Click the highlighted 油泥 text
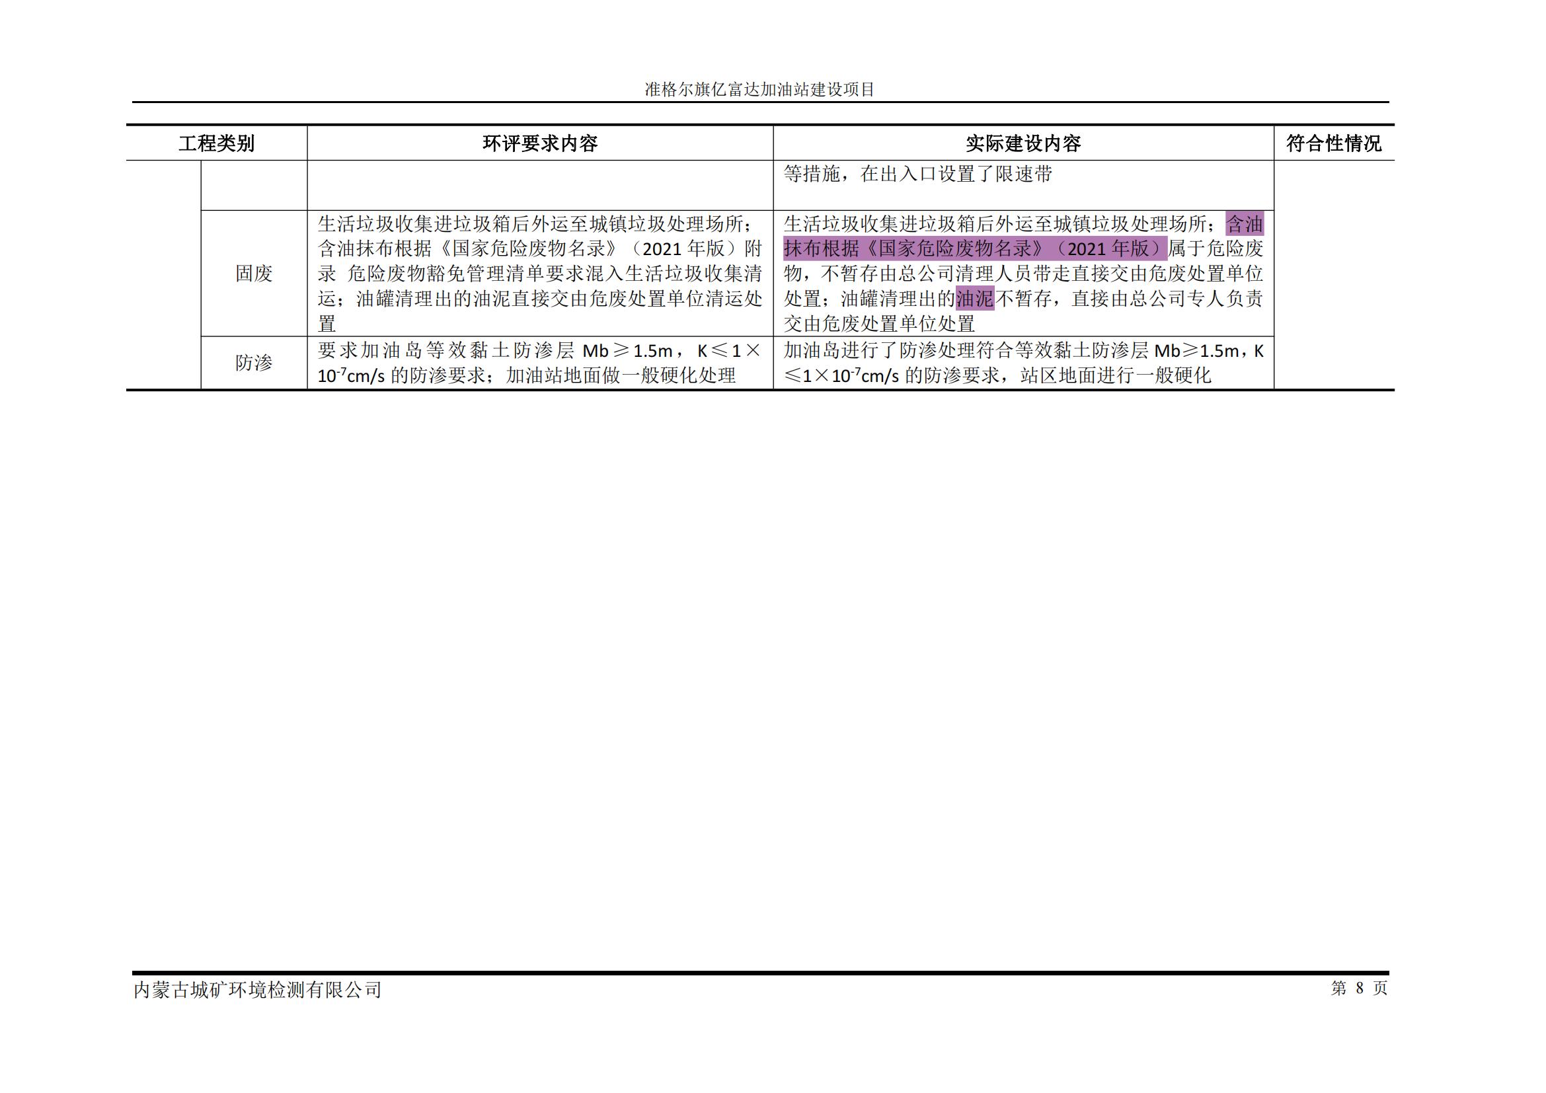Screen dimensions: 1546x1093 (x=975, y=299)
